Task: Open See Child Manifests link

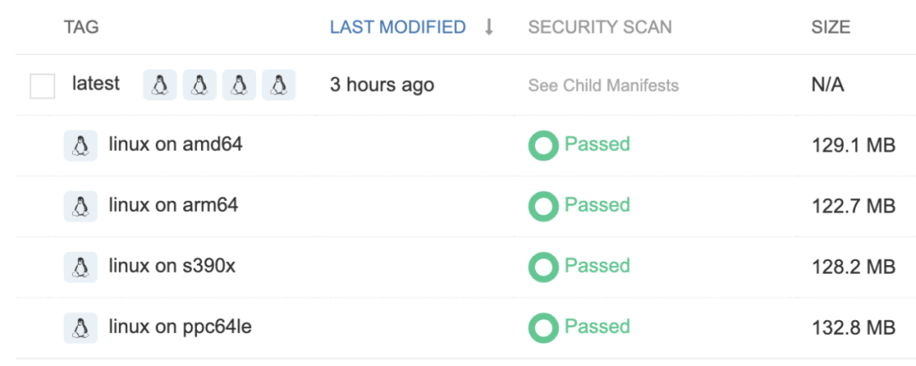Action: coord(603,86)
